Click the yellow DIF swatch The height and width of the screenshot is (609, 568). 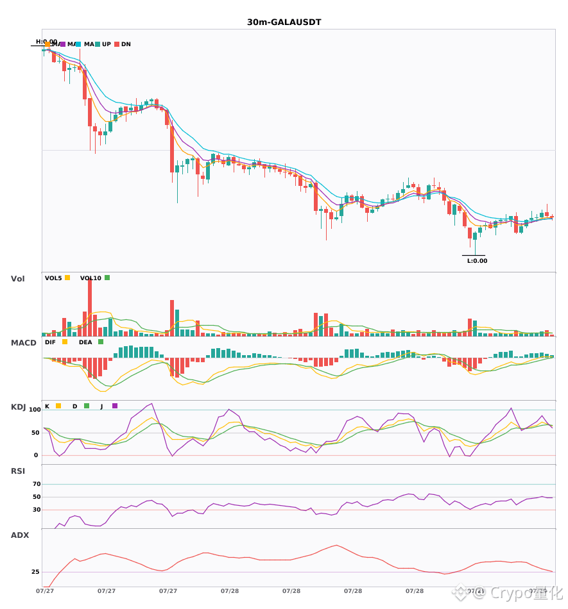point(65,342)
